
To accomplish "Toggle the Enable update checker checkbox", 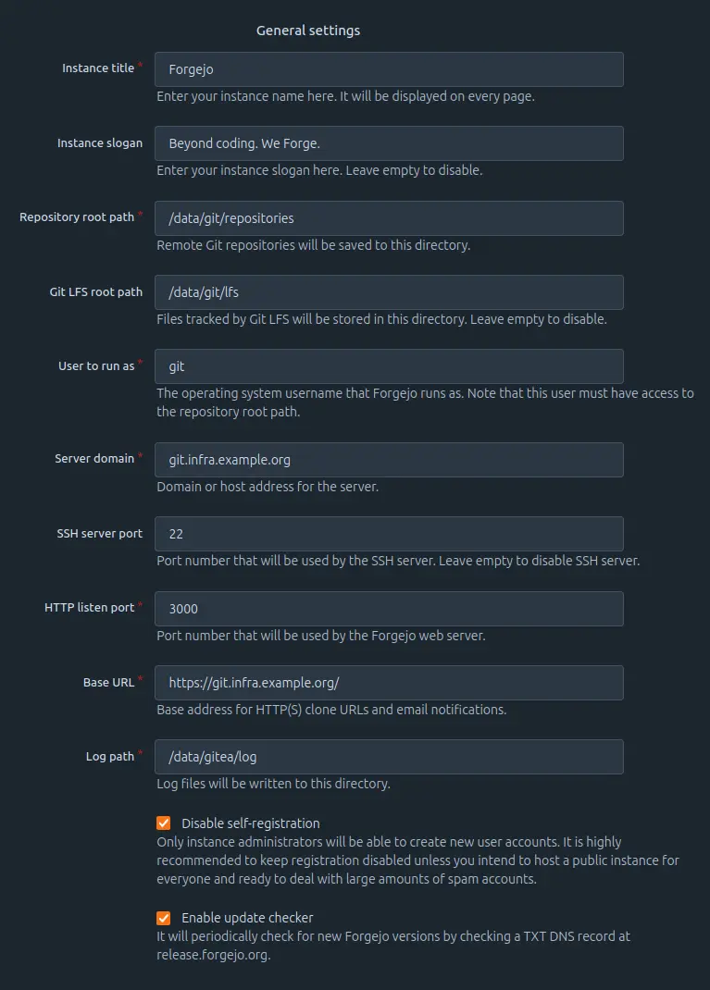I will pos(164,918).
